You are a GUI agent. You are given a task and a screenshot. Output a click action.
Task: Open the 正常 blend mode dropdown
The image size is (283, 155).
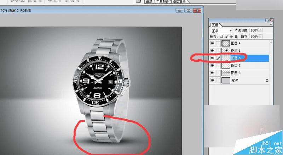point(221,31)
